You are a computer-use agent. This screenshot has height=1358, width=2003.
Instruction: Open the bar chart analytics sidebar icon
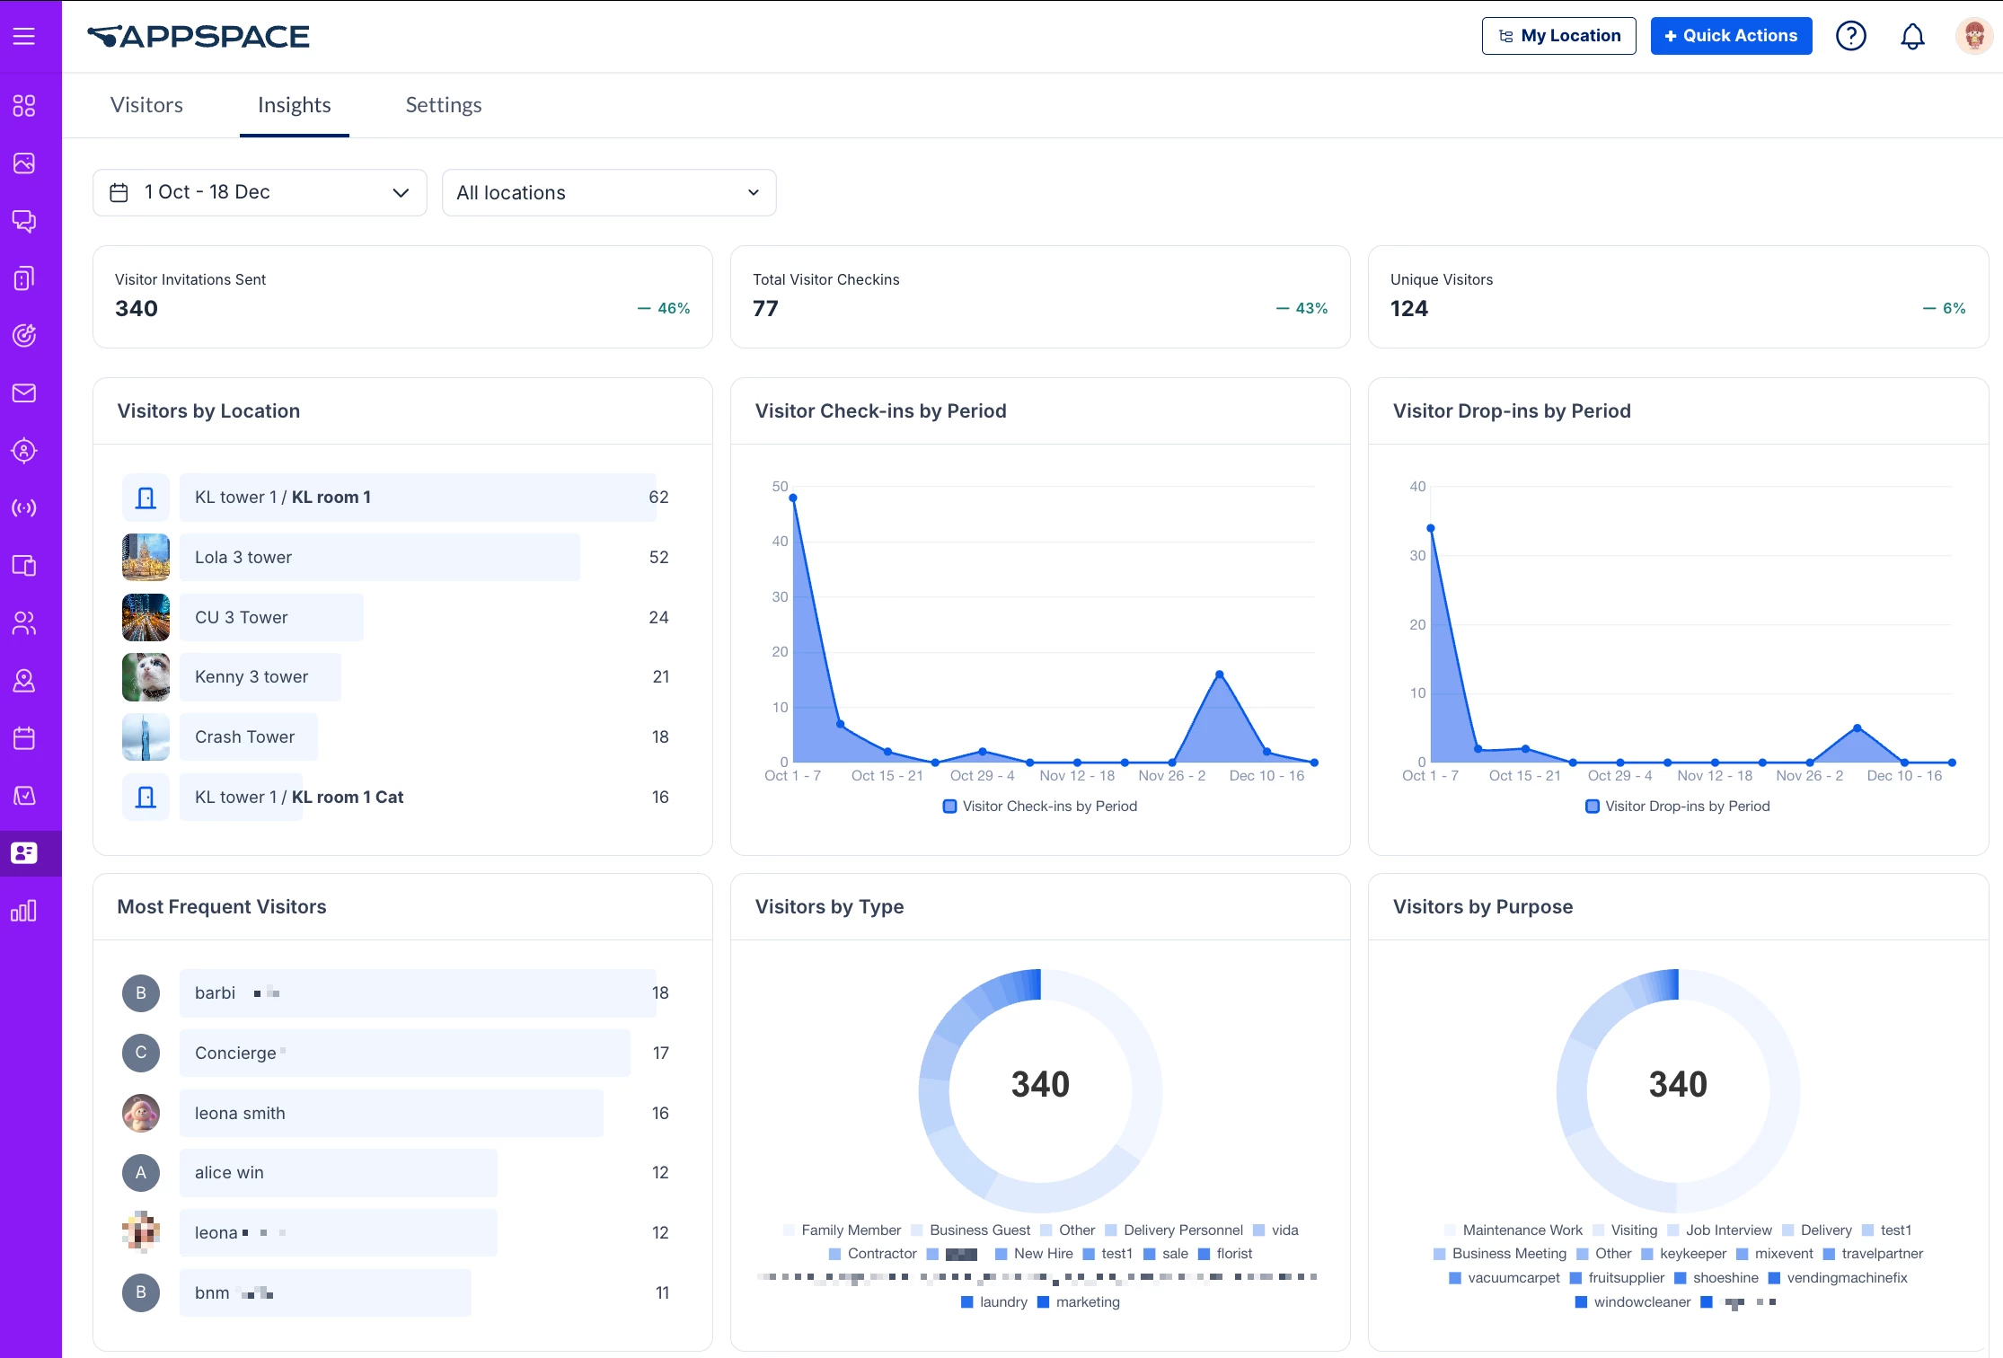pos(24,911)
